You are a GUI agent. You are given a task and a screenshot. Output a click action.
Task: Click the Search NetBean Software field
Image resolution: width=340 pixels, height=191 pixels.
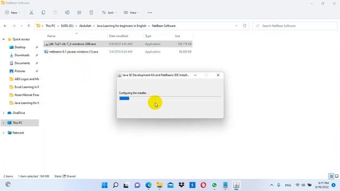coord(295,26)
